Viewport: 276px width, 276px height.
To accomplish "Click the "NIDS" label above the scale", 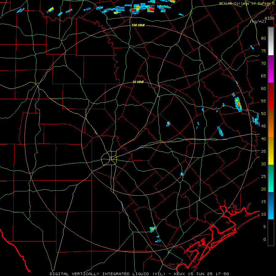I will point(269,18).
